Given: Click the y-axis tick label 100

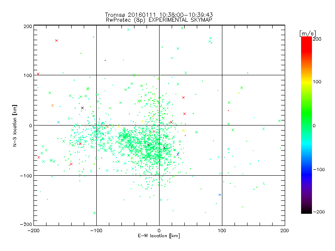Looking at the screenshot, I should pyautogui.click(x=28, y=75).
